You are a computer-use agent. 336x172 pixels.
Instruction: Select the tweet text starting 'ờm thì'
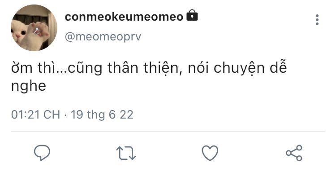149,77
